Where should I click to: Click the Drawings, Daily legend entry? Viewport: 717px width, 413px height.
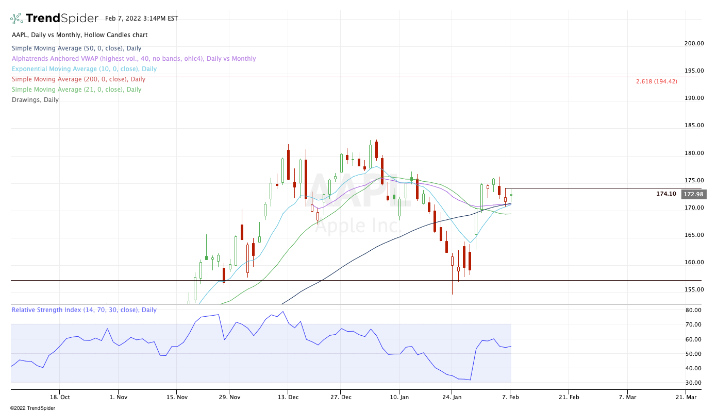[x=35, y=100]
